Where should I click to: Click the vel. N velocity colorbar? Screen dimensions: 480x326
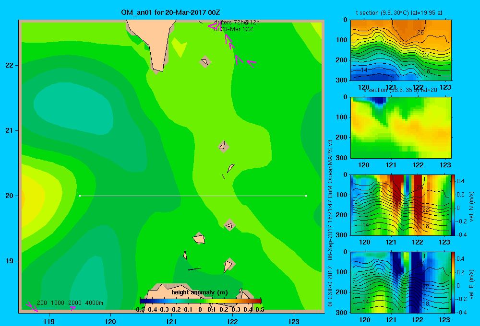(x=453, y=205)
